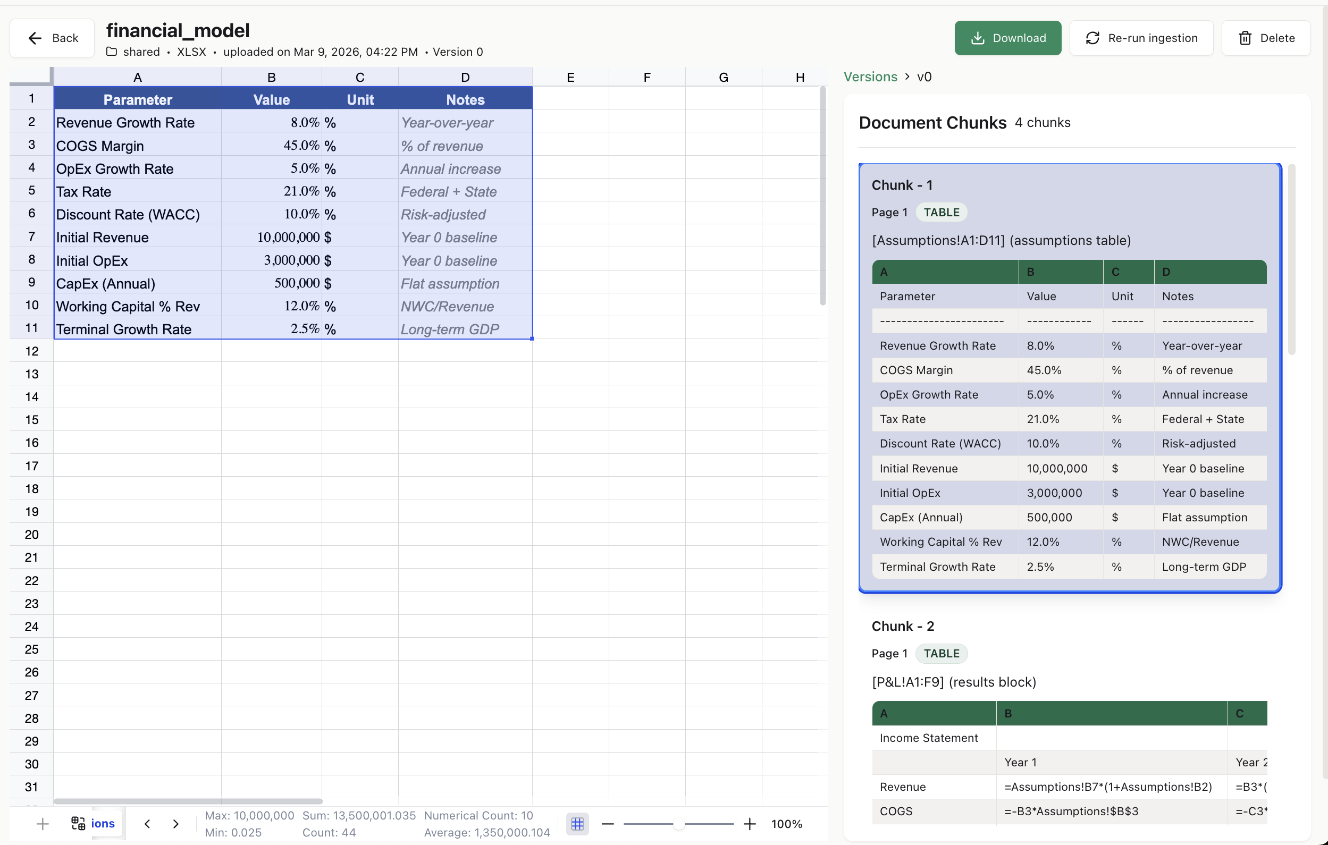Click the refresh icon beside Re-run ingestion
Viewport: 1328px width, 845px height.
[1094, 38]
